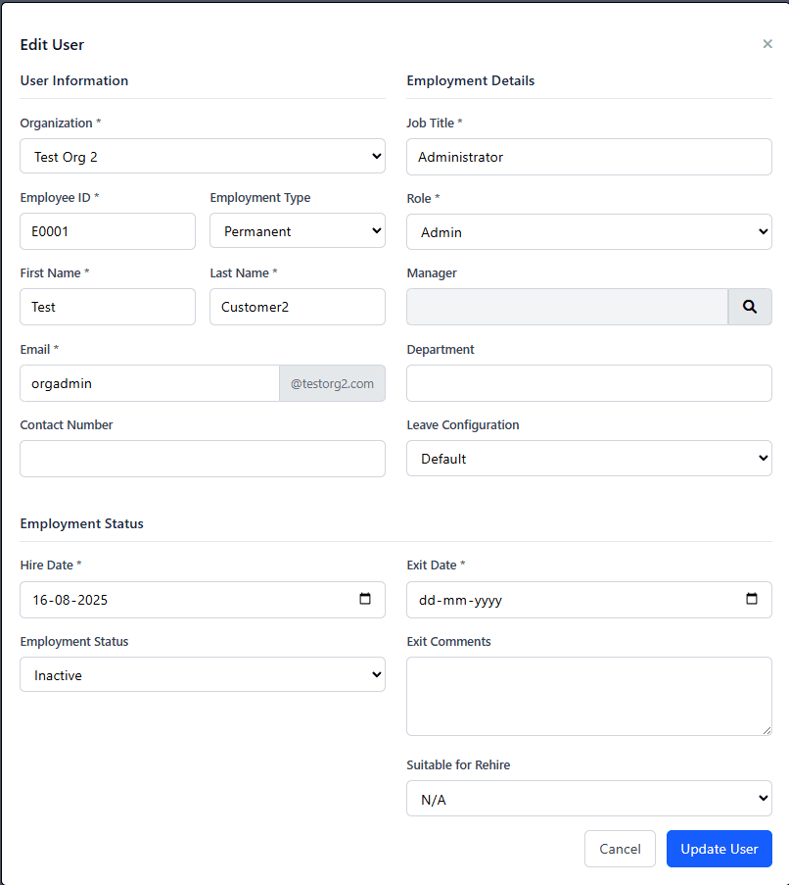Focus the Contact Number field

pos(202,459)
